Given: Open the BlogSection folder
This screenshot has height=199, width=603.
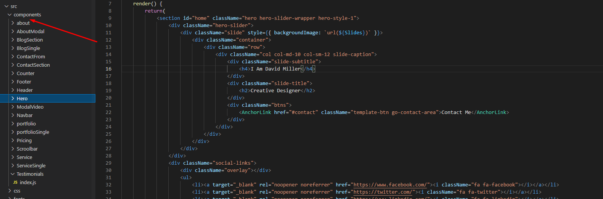Looking at the screenshot, I should tap(29, 40).
